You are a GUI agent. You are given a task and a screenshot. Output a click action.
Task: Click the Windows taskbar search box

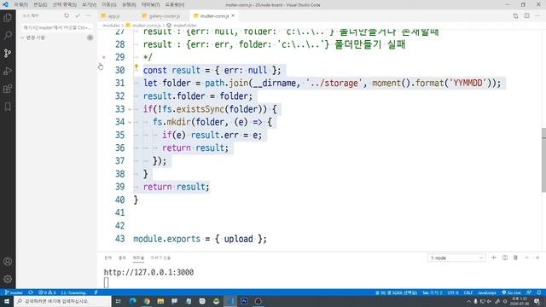coord(62,301)
